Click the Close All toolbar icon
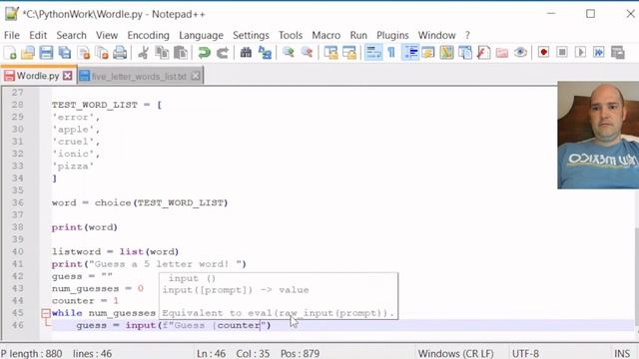 click(102, 53)
